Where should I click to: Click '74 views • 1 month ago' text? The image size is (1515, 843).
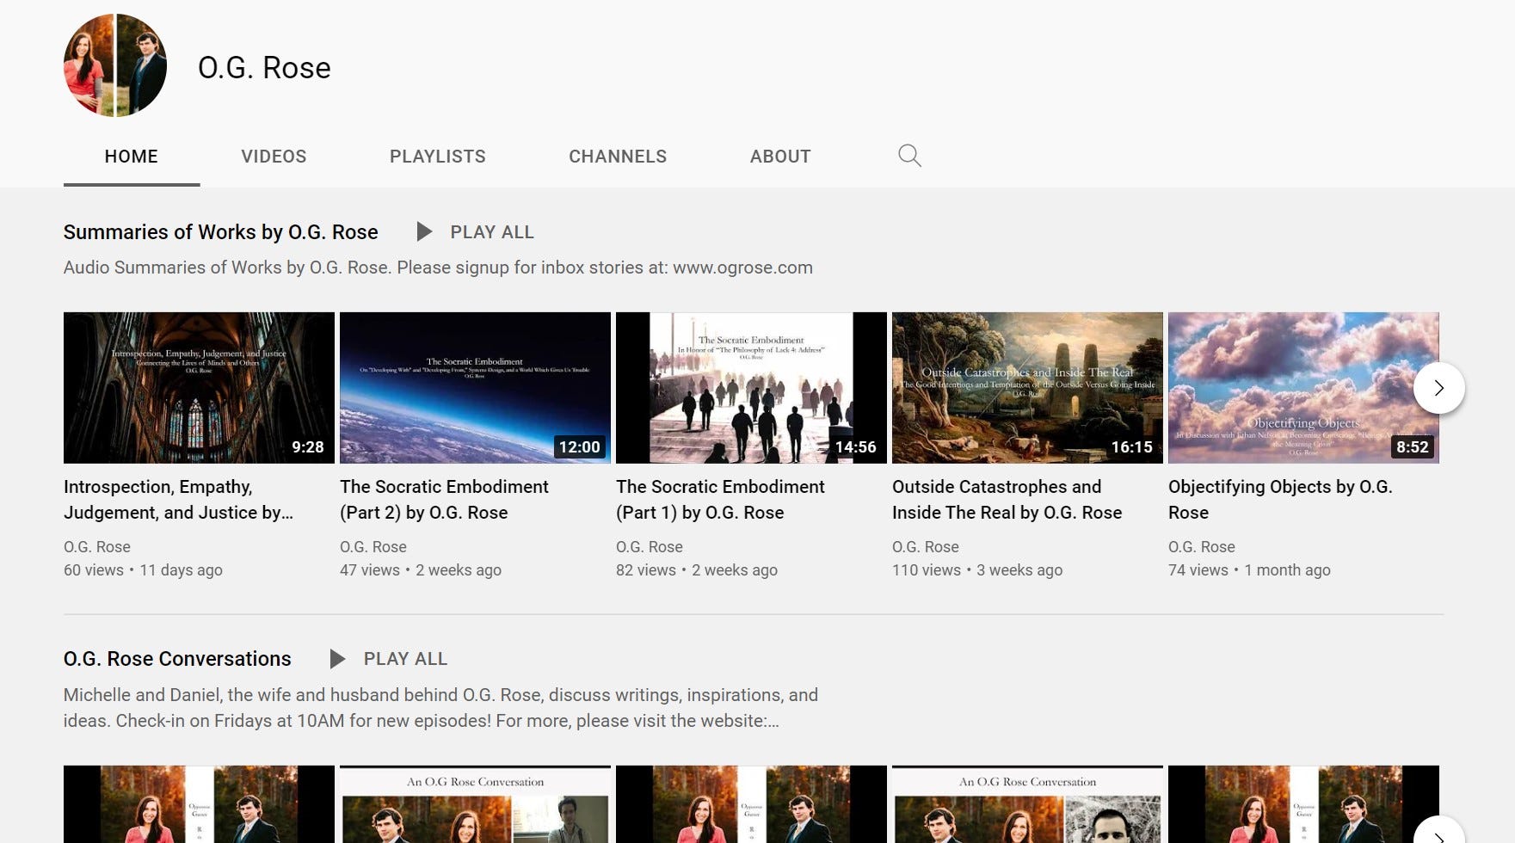tap(1249, 570)
